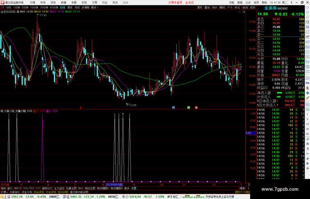Click the RSI indicator sidebar icon
The image size is (310, 199).
coord(308,83)
